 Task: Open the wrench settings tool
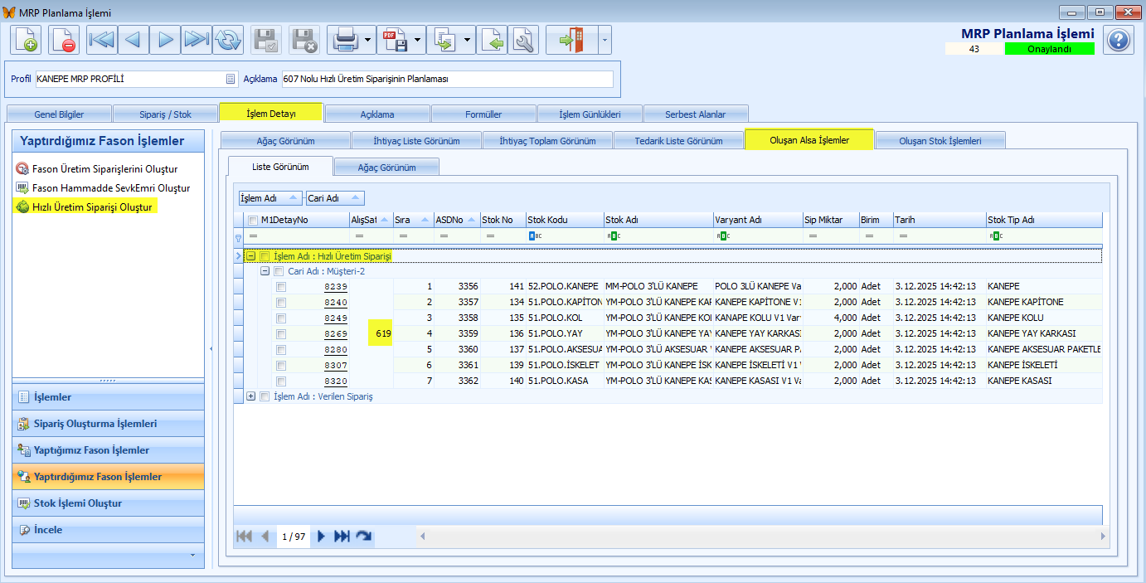click(x=523, y=40)
